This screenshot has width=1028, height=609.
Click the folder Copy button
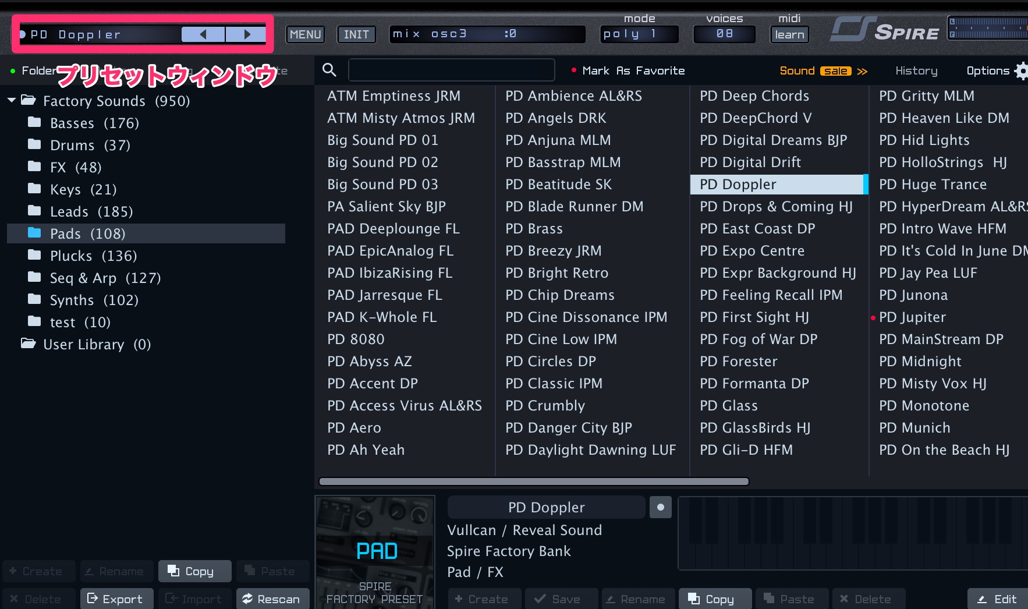tap(194, 571)
